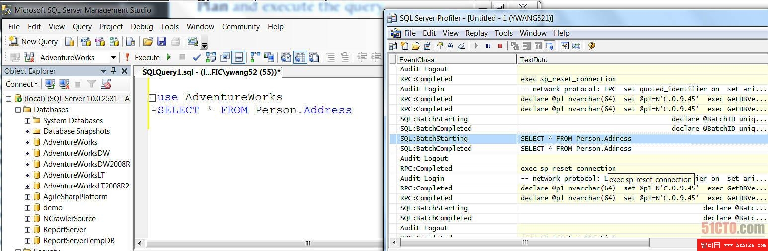Select the AgileSharpPlatform database

tap(75, 197)
